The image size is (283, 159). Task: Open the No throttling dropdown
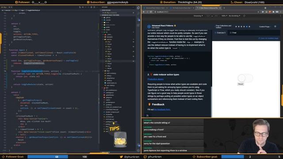tap(234, 16)
